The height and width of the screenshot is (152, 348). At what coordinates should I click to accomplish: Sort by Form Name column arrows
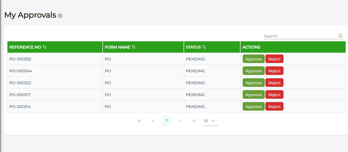[x=134, y=47]
